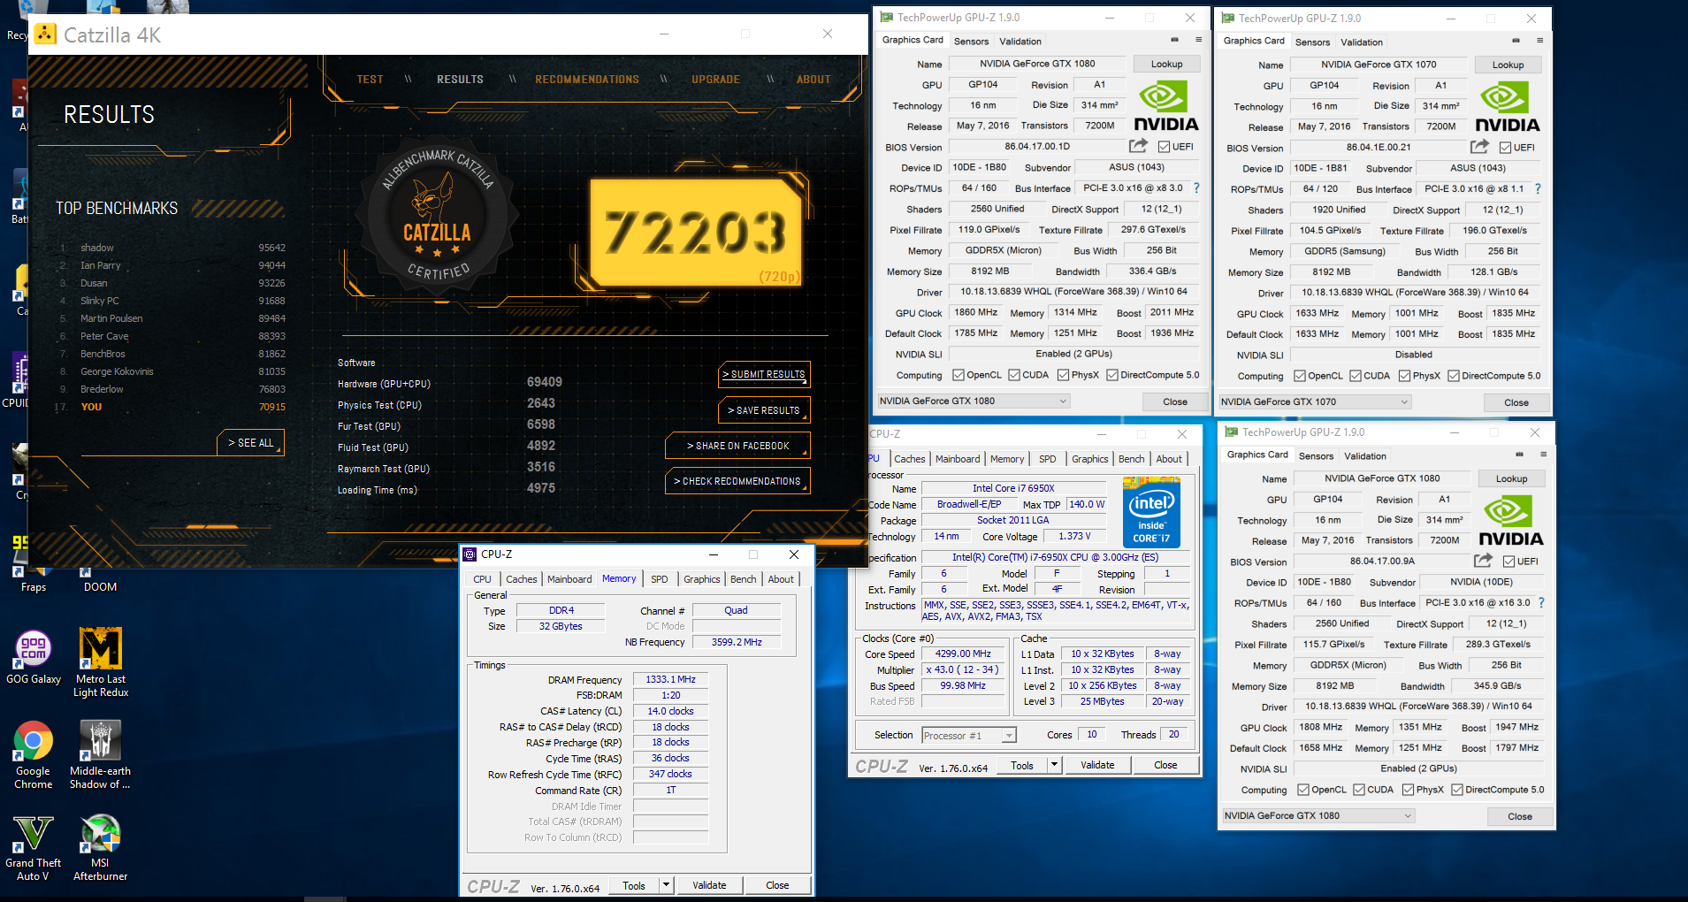Image resolution: width=1688 pixels, height=902 pixels.
Task: Click the share BIOS icon in the GTX 1080 top-left GPU-Z window
Action: pos(1138,146)
